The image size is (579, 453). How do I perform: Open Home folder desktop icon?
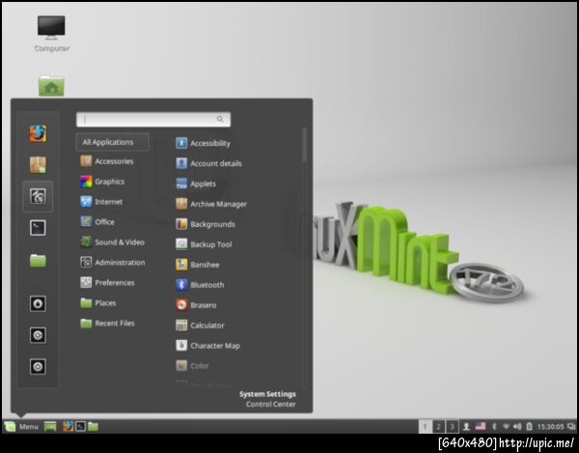[x=51, y=86]
